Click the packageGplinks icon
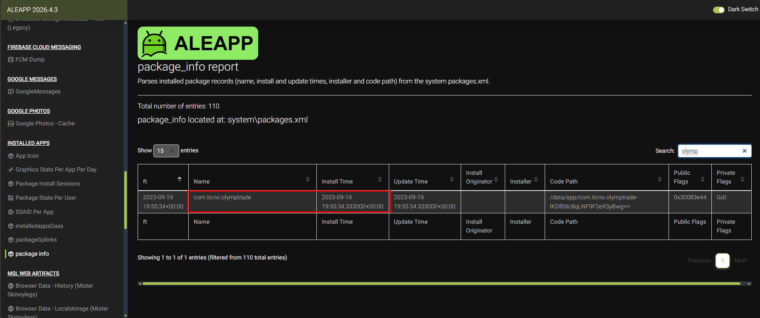 pos(11,240)
